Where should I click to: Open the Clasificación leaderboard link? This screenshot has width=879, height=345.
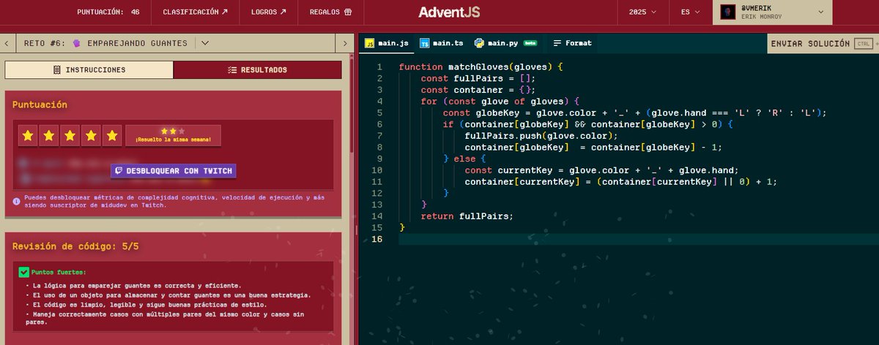click(195, 12)
